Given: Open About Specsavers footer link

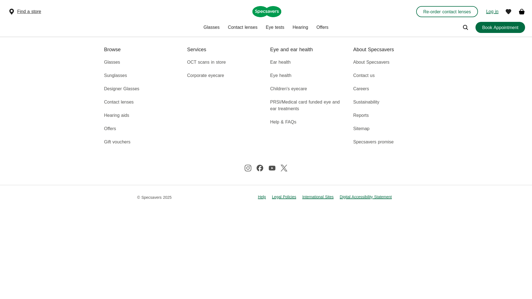Looking at the screenshot, I should 371,62.
